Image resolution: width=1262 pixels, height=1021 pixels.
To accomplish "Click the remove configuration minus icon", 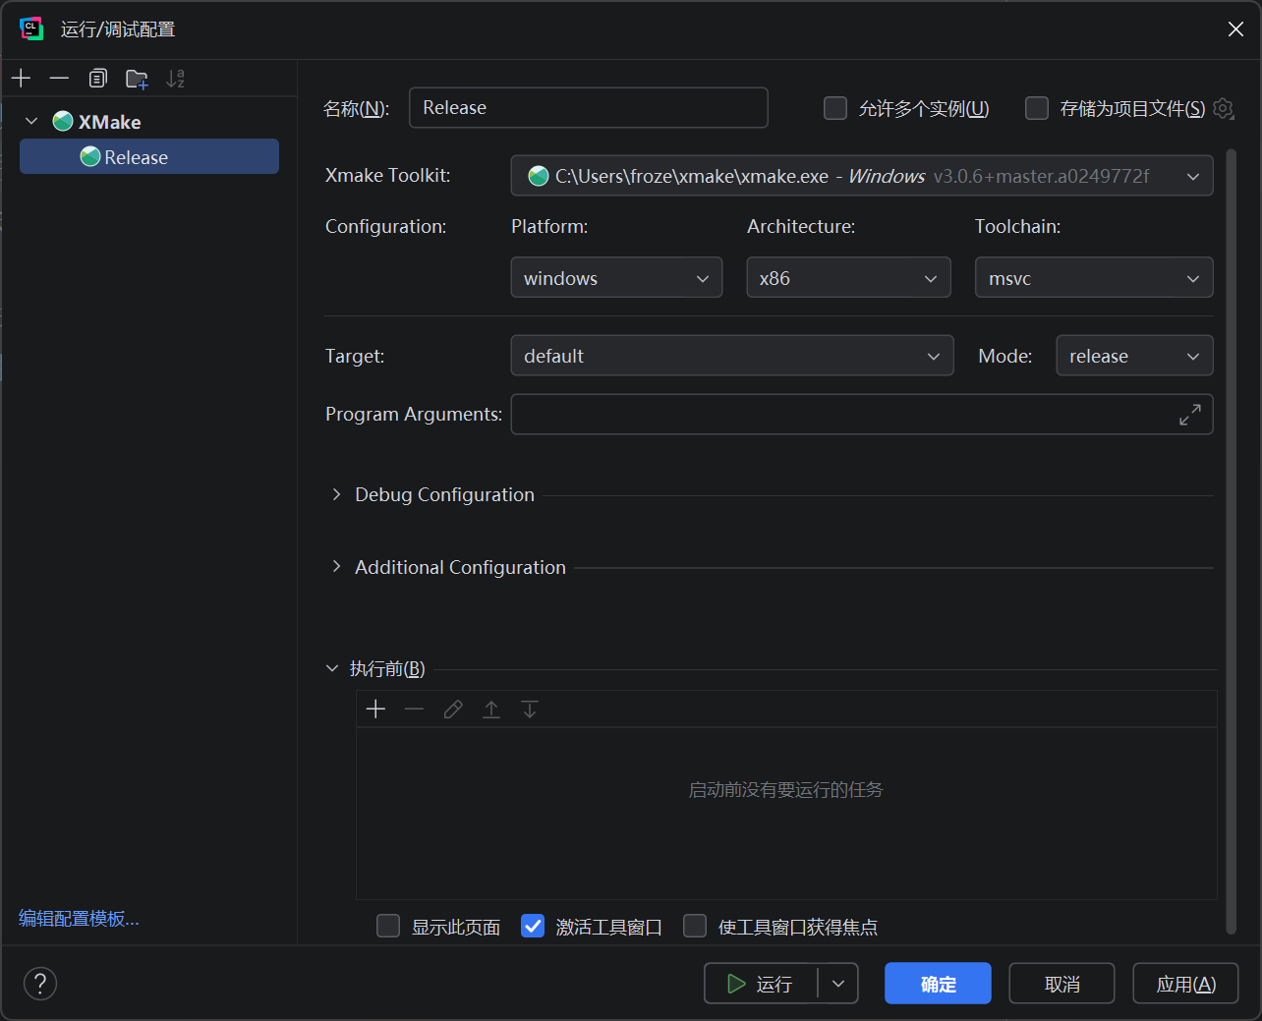I will (59, 79).
